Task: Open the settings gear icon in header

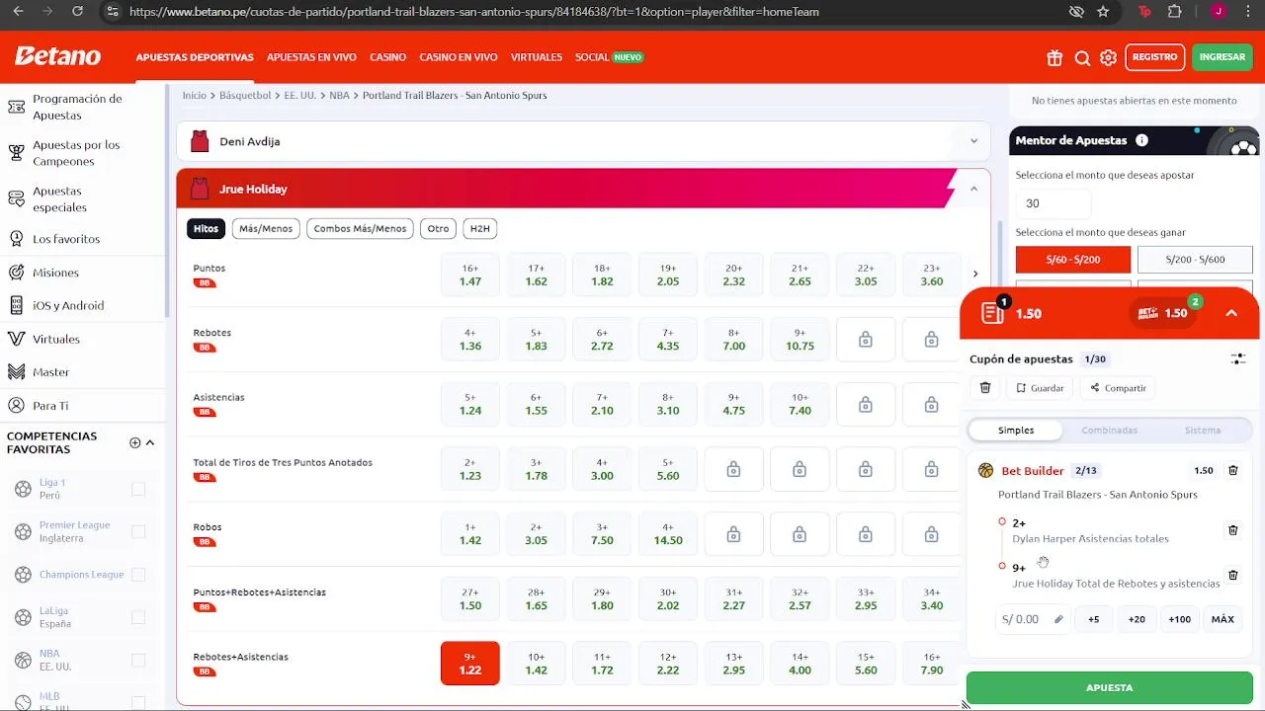Action: (x=1108, y=57)
